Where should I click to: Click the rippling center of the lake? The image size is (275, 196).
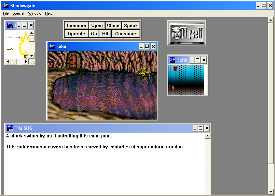coord(105,94)
